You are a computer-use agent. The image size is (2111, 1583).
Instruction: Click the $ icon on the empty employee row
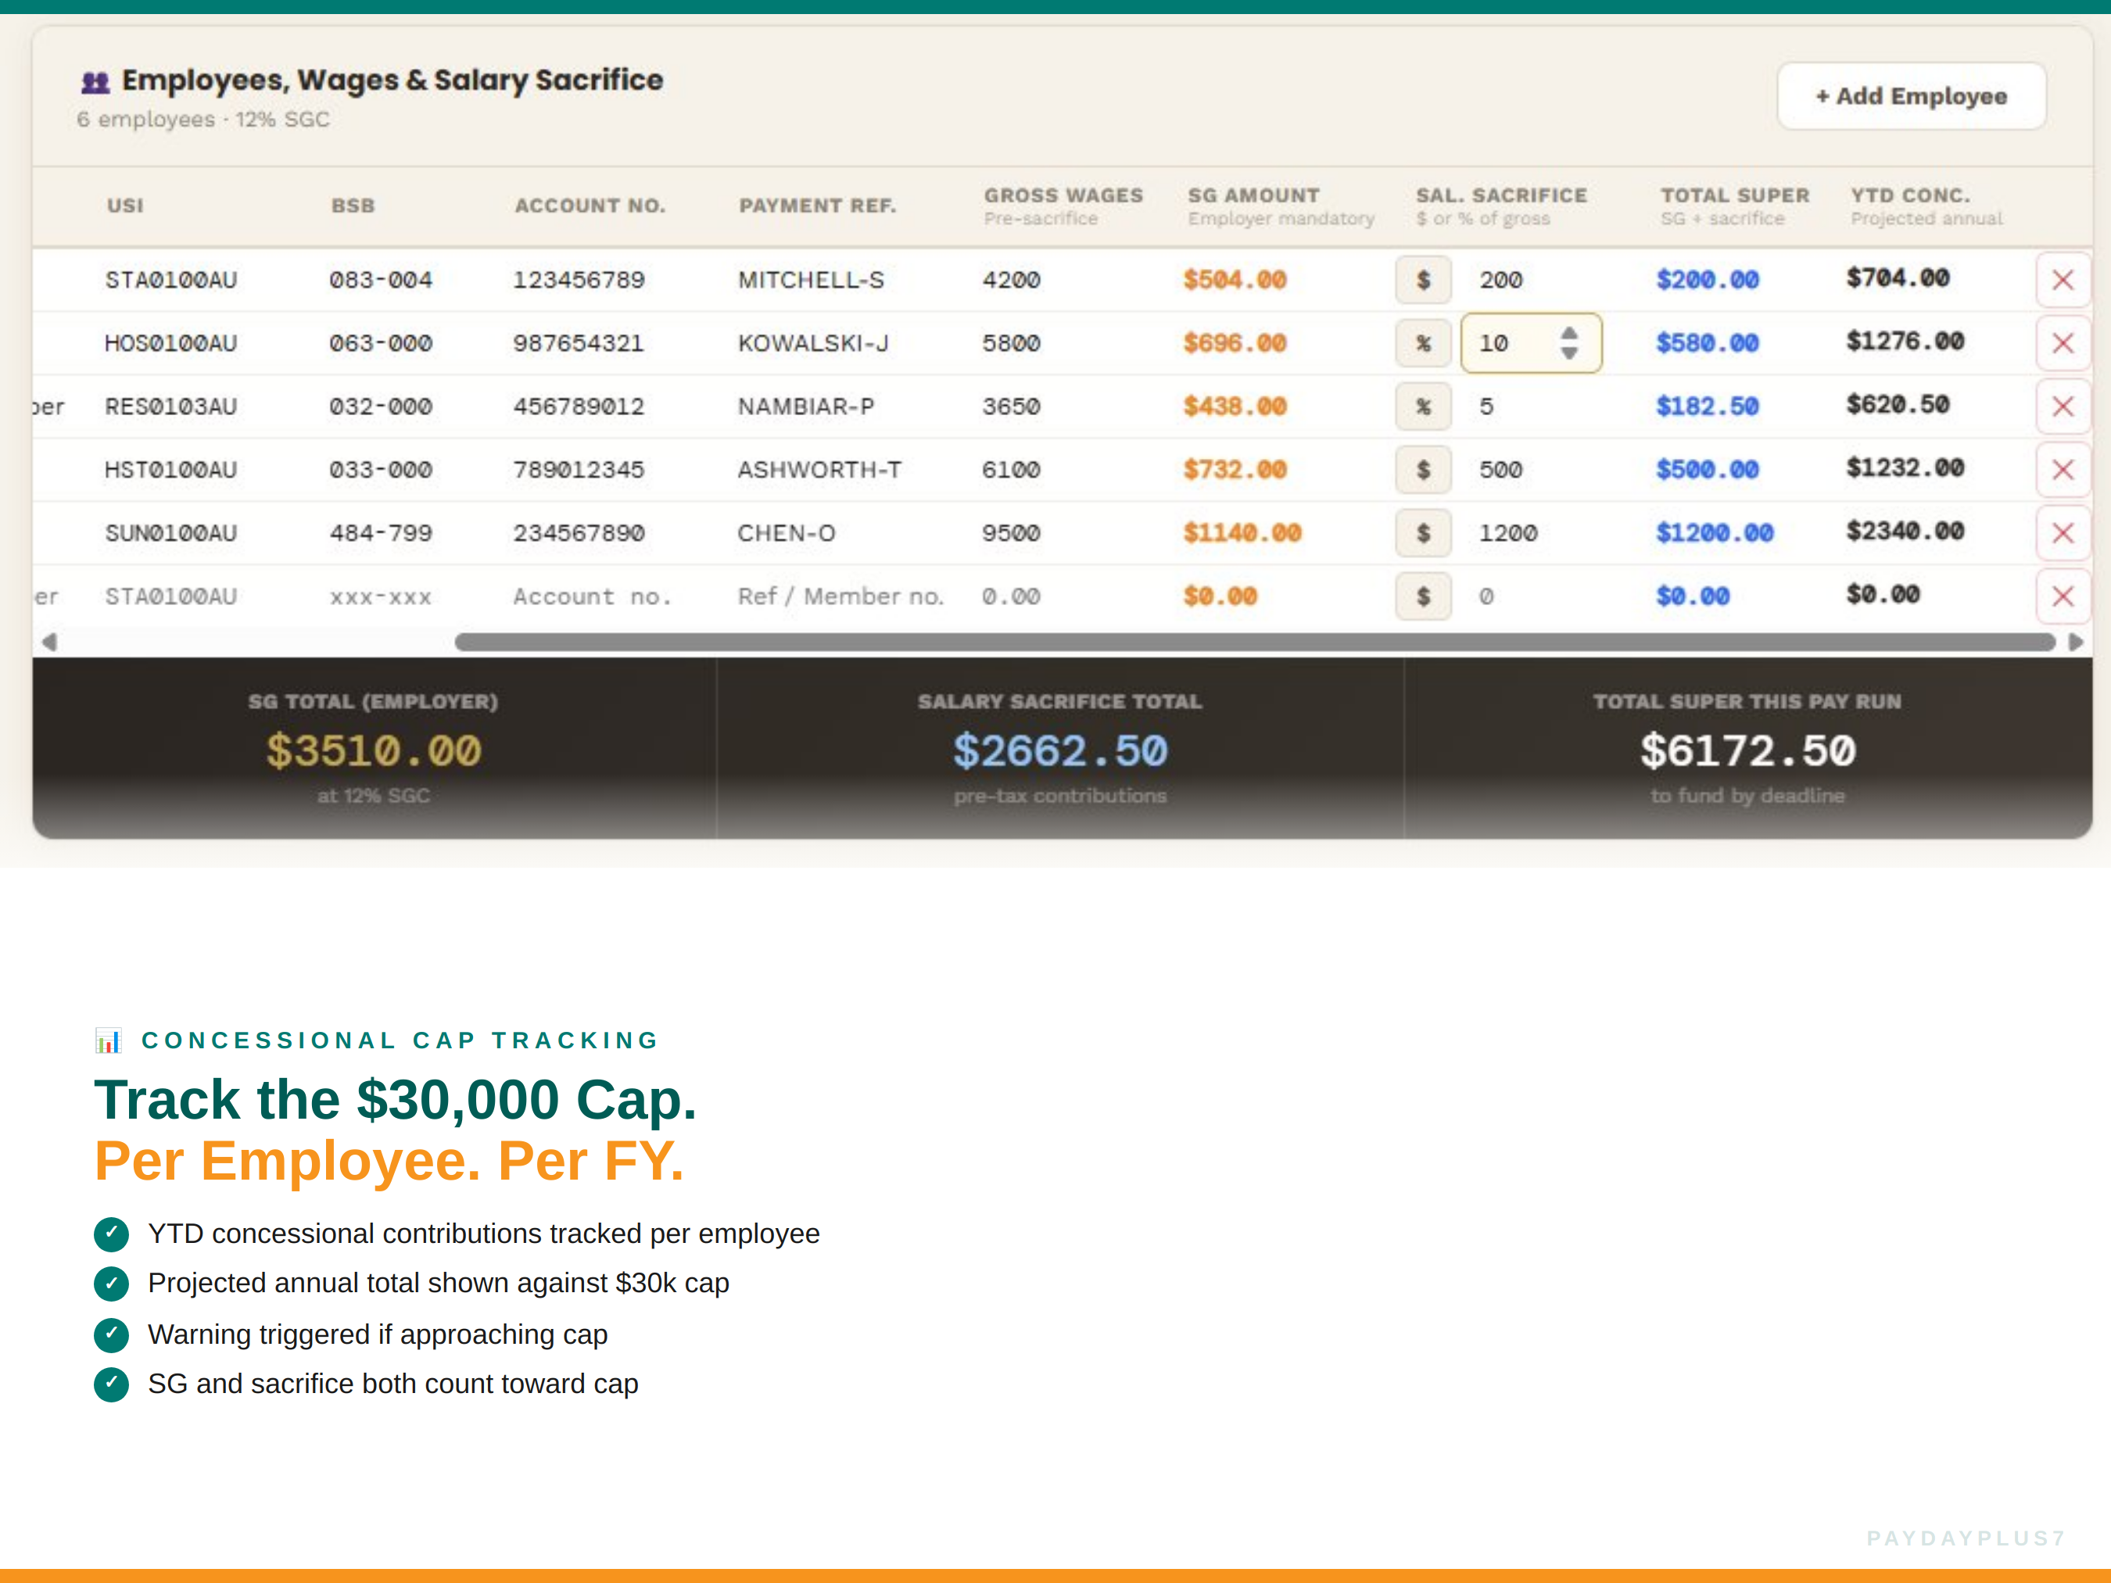pyautogui.click(x=1423, y=596)
